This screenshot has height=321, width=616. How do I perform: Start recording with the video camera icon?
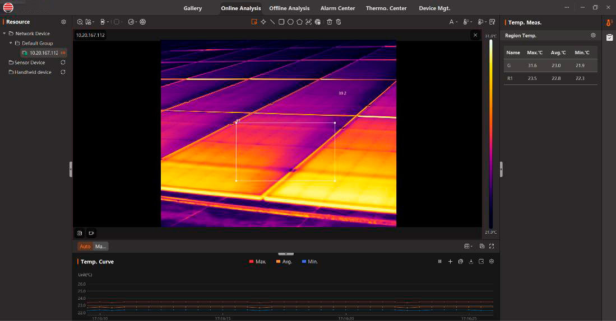pos(91,233)
